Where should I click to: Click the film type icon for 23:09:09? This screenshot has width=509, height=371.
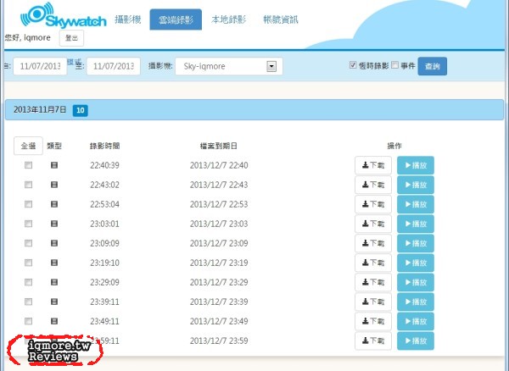pos(54,243)
